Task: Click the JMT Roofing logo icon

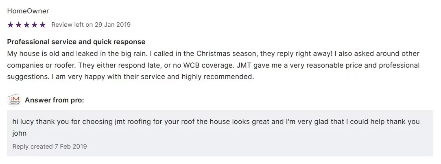Action: 14,100
